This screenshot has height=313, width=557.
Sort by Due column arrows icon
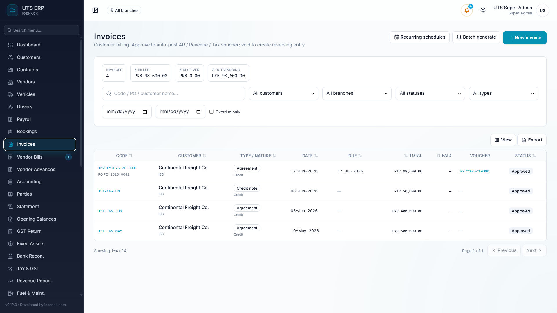[x=360, y=156]
